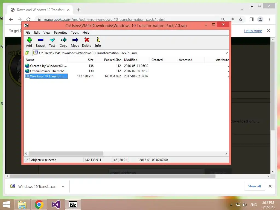Click 7-Zip scroll left arrow
The image size is (280, 210).
coord(27,153)
